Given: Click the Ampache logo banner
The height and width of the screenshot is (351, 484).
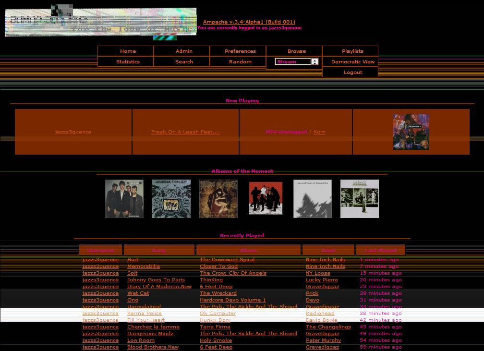Looking at the screenshot, I should (x=101, y=22).
